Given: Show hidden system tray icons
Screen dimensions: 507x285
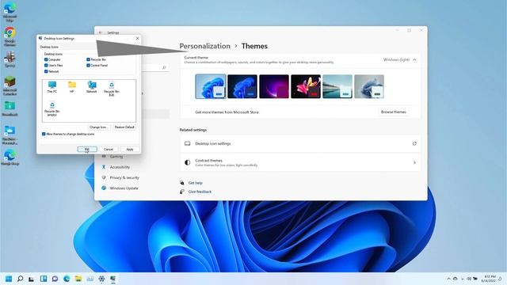Looking at the screenshot, I should (x=448, y=279).
